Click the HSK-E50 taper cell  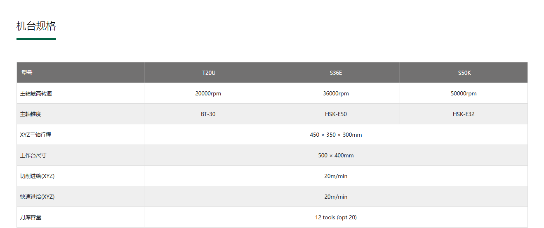point(336,114)
